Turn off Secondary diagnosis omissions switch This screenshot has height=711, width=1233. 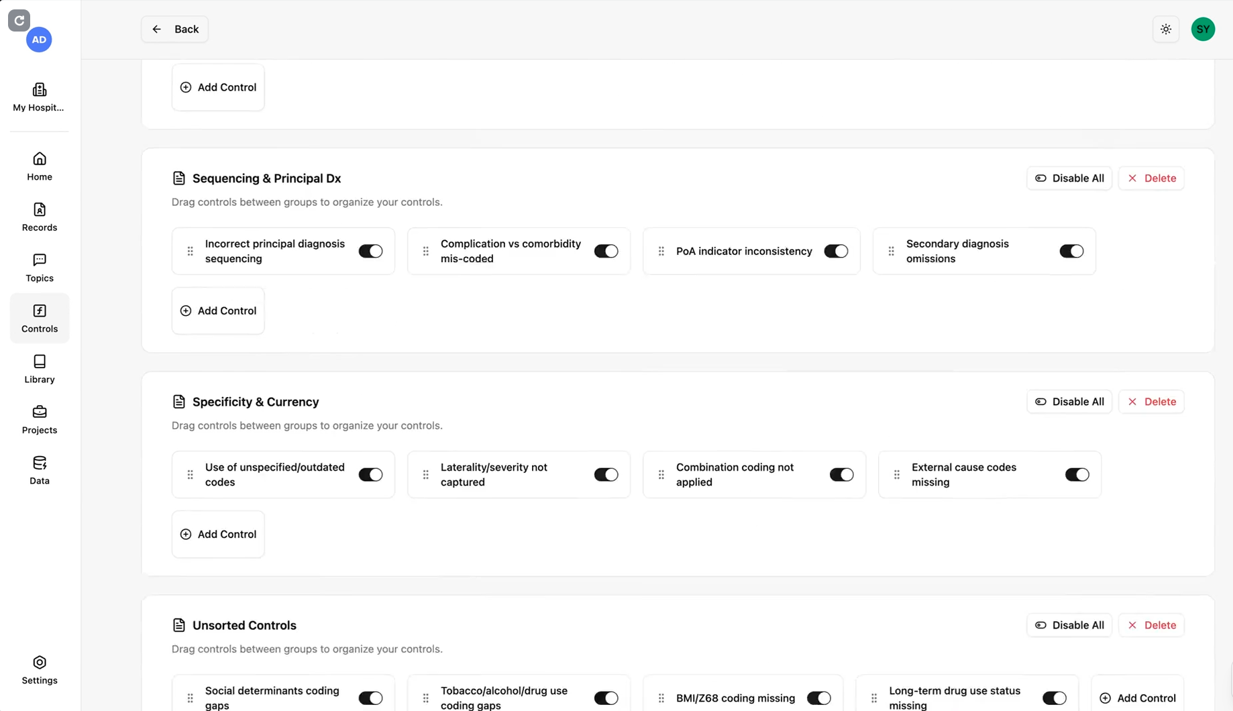coord(1071,252)
